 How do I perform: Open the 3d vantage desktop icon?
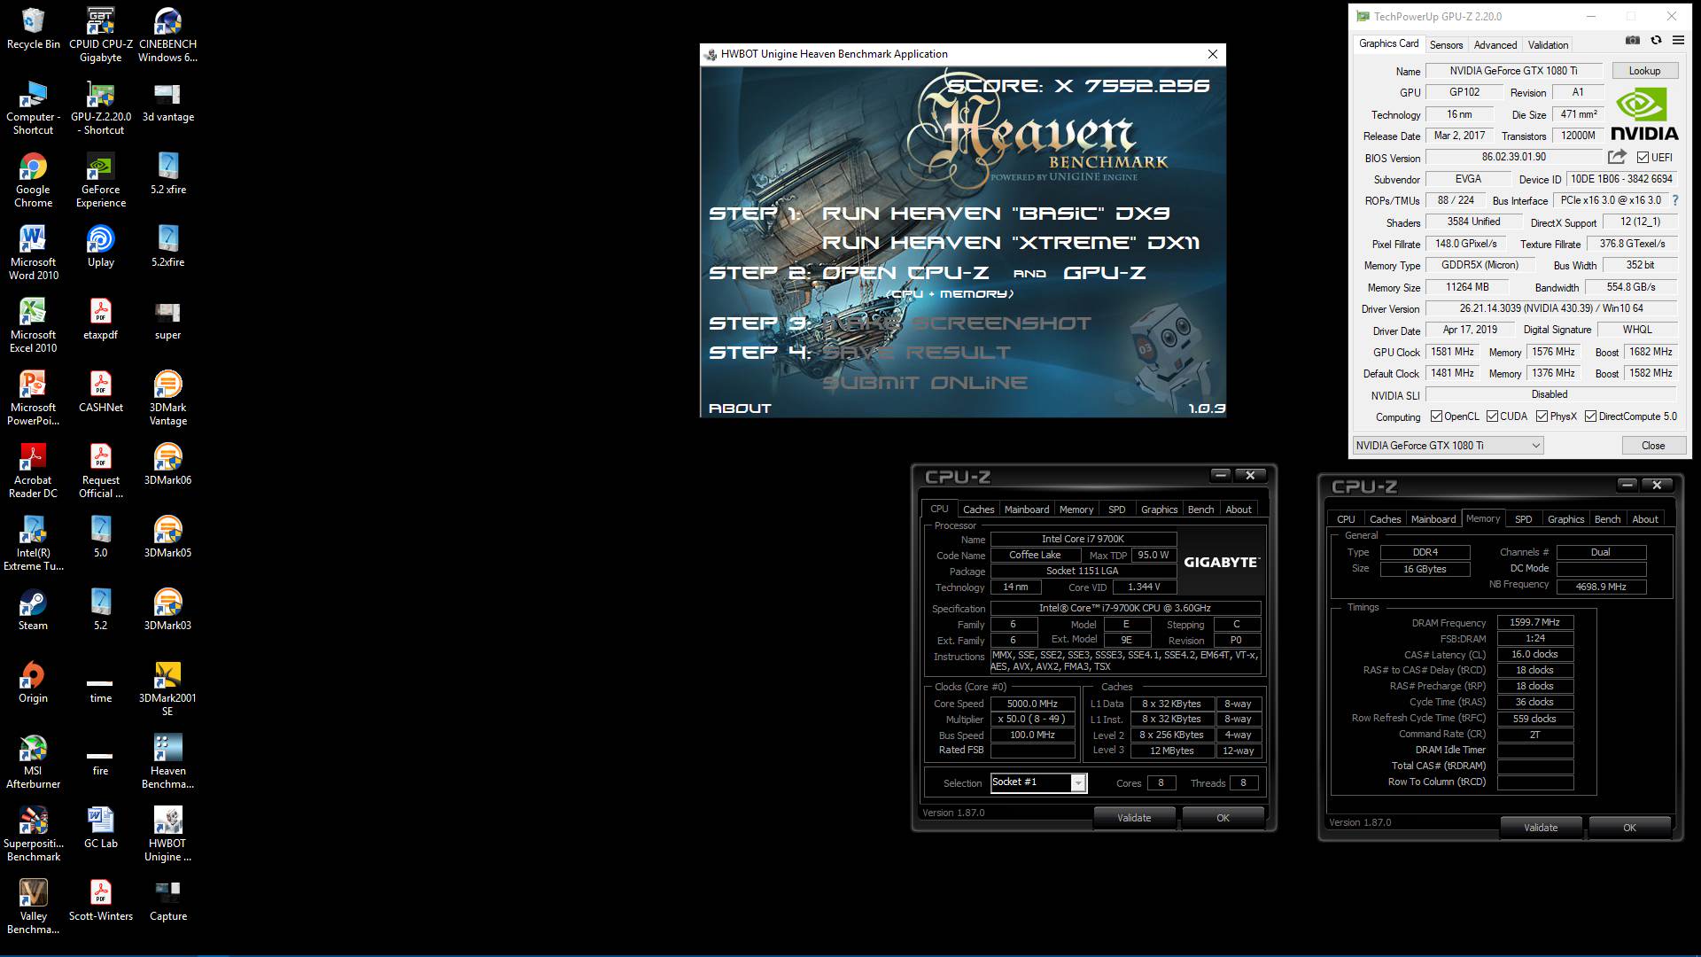click(167, 102)
